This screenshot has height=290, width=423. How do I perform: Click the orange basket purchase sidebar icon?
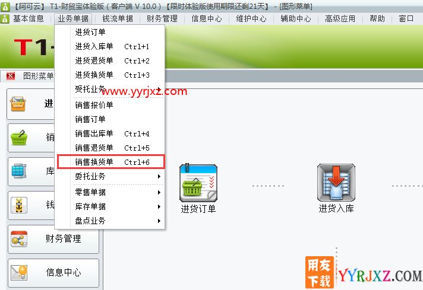point(18,104)
